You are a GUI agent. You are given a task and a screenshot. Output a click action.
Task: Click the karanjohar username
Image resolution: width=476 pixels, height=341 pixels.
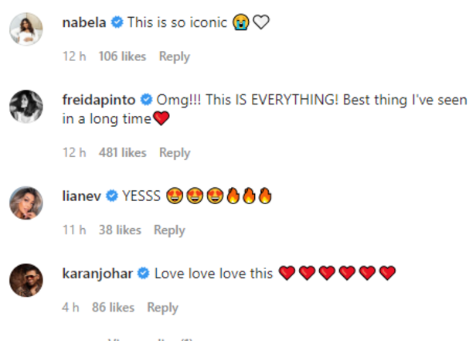click(97, 273)
